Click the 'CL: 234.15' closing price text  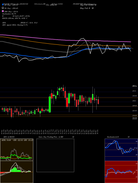51,5
